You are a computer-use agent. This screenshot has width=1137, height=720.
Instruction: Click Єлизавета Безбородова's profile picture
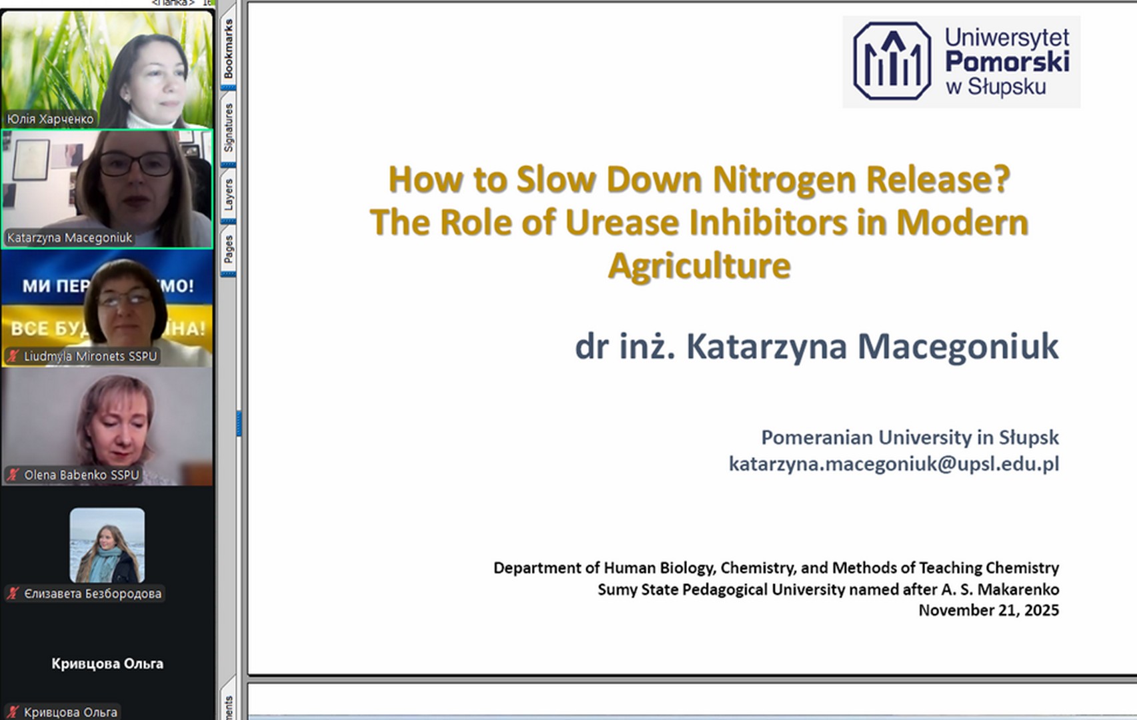107,545
